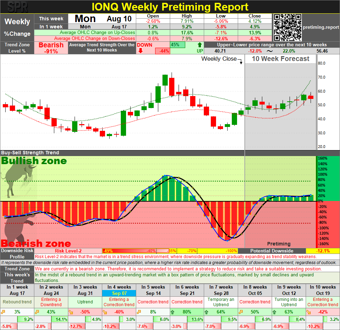Click the SPR logo in the header
This screenshot has height=330, width=340.
pyautogui.click(x=18, y=7)
